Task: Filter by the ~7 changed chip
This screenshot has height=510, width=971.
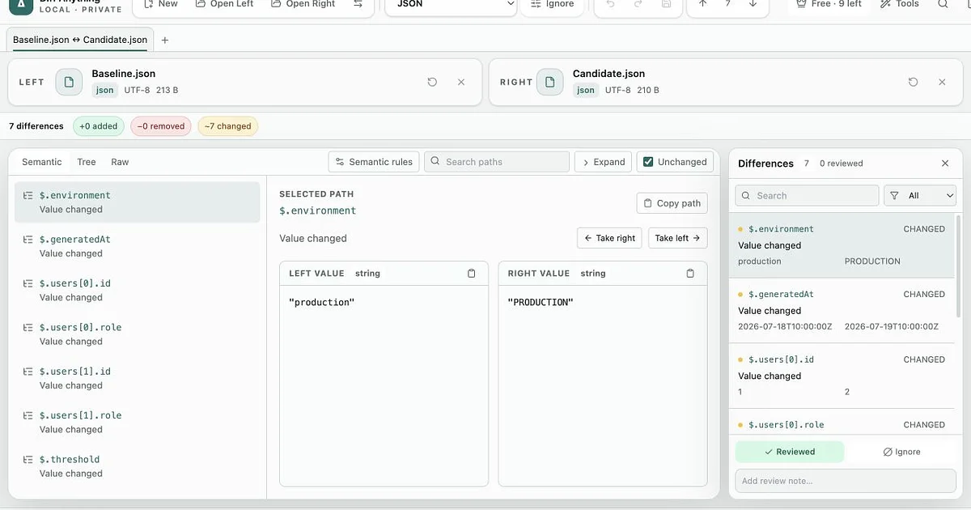Action: click(x=227, y=126)
